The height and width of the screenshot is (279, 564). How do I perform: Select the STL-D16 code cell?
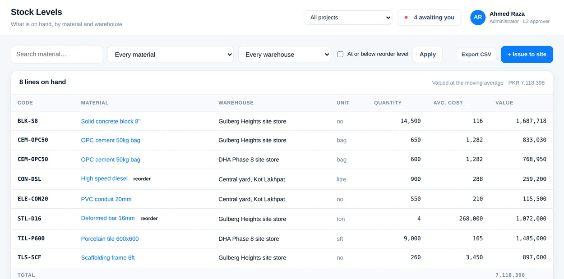29,219
